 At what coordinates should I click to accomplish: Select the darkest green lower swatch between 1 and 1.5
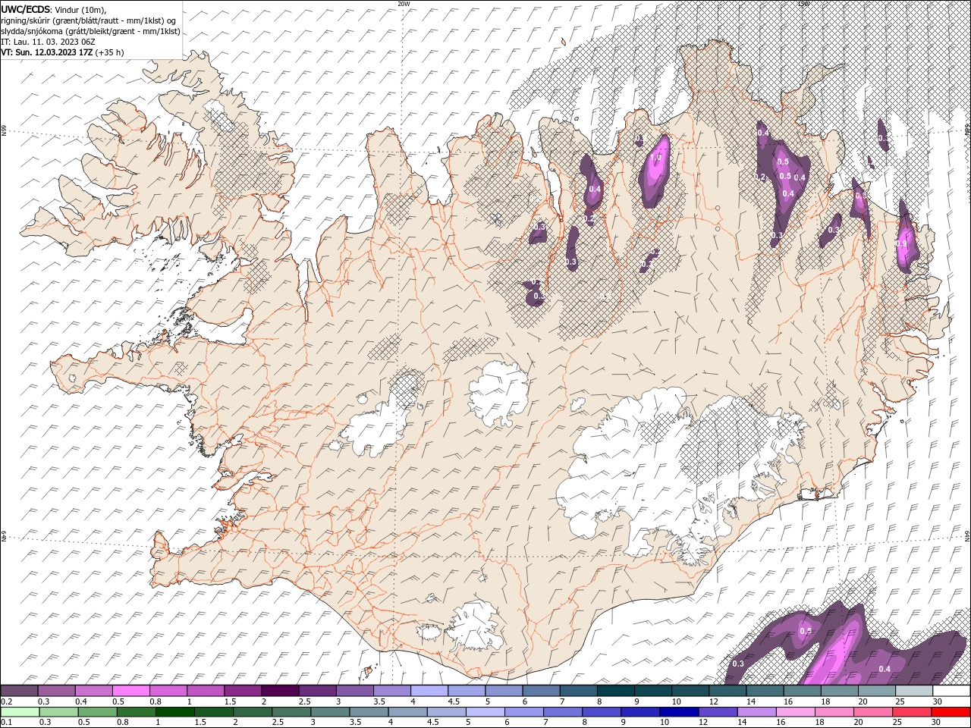point(174,712)
